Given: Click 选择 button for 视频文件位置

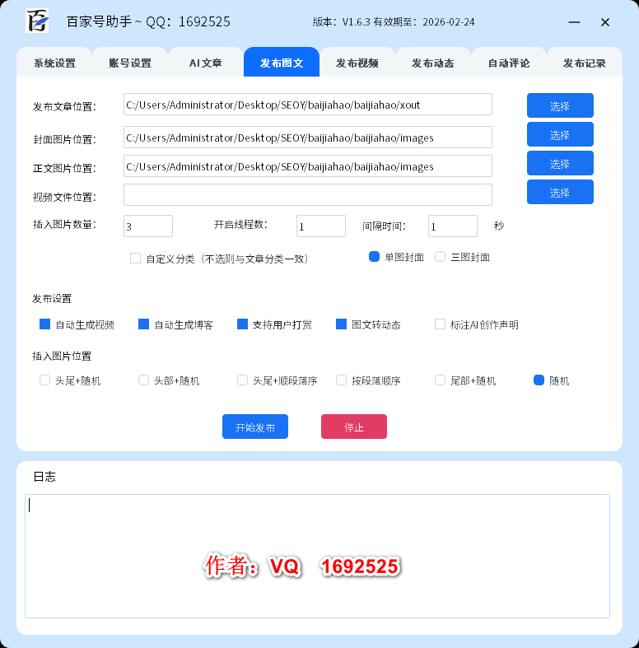Looking at the screenshot, I should (x=560, y=192).
